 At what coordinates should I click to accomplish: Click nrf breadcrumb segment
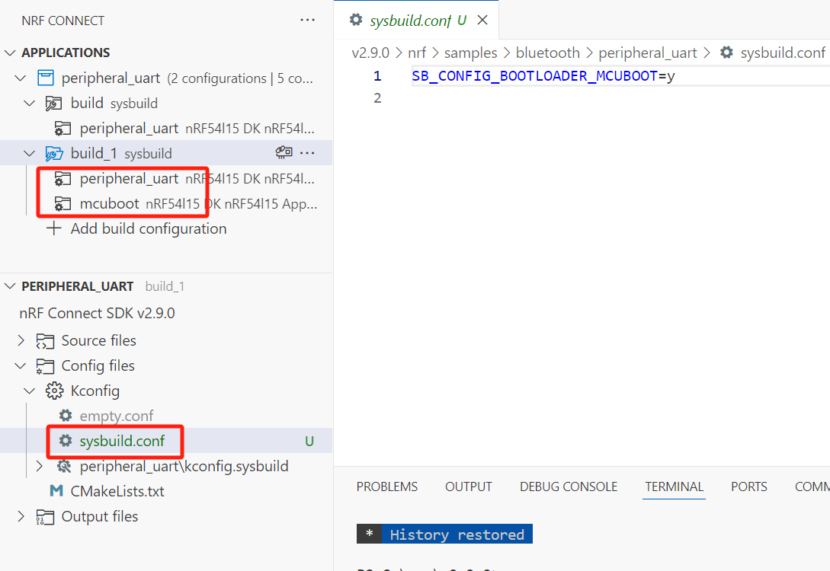[417, 53]
